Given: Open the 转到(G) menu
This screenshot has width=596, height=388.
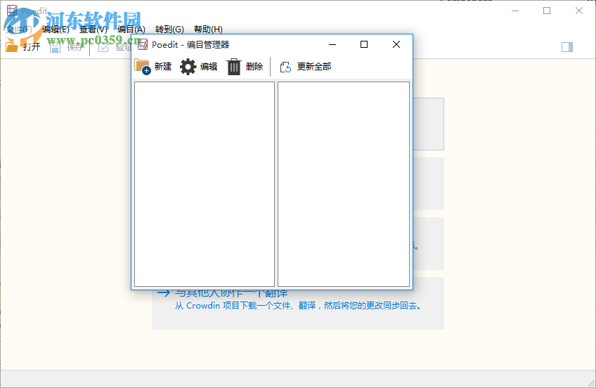Looking at the screenshot, I should [169, 30].
